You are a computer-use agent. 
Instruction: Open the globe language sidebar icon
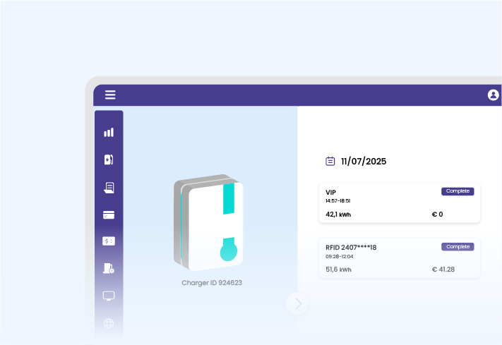[109, 324]
